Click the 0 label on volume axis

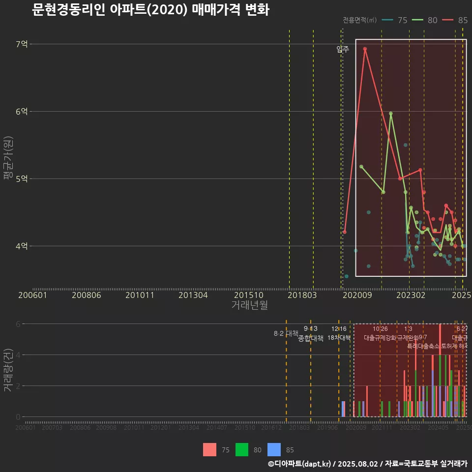pos(18,417)
